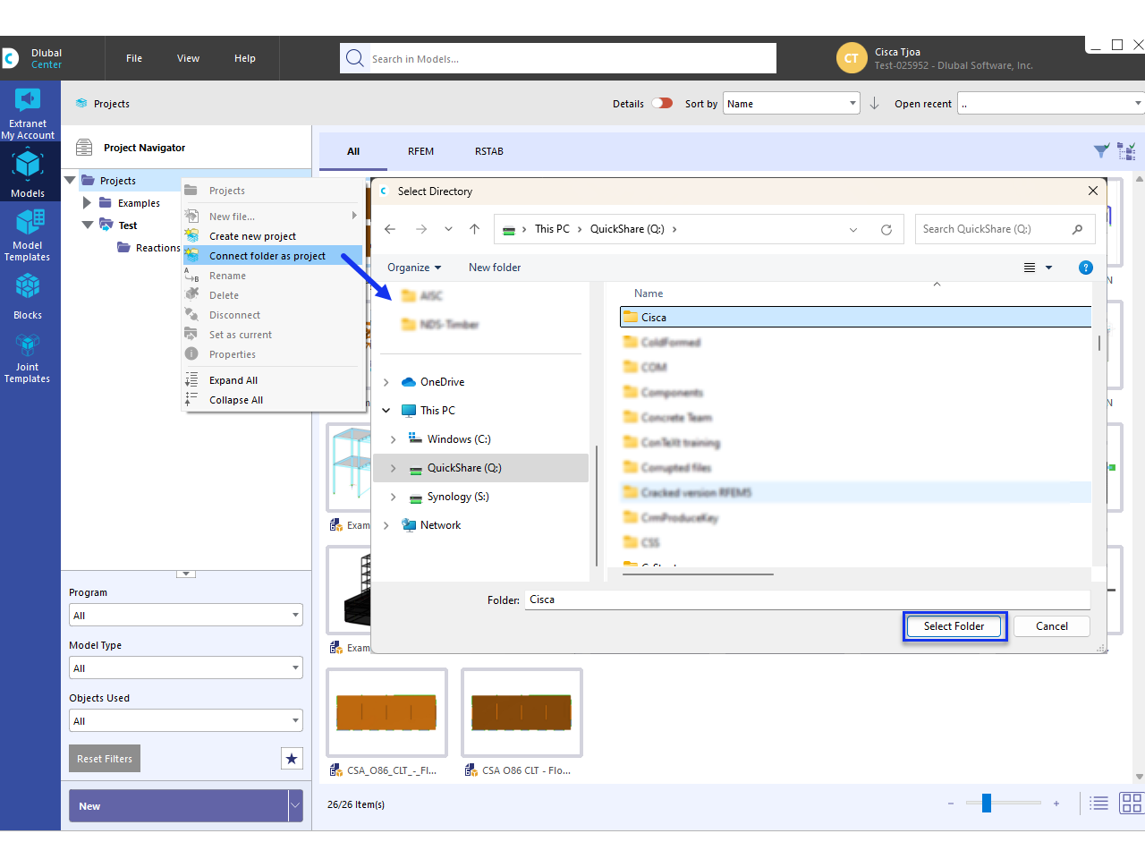Click the refresh icon in the Select Directory dialog
The height and width of the screenshot is (859, 1145).
coord(886,229)
